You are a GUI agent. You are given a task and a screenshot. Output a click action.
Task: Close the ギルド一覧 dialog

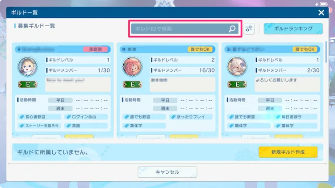coord(321,12)
